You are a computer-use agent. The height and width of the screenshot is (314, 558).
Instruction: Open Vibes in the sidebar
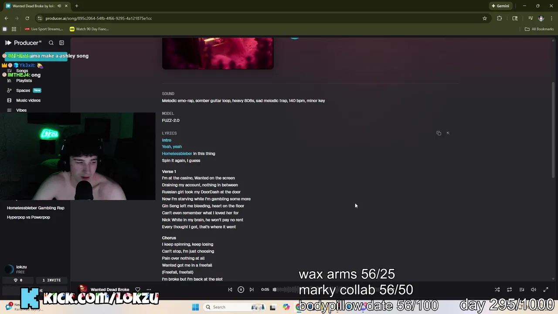coord(21,110)
